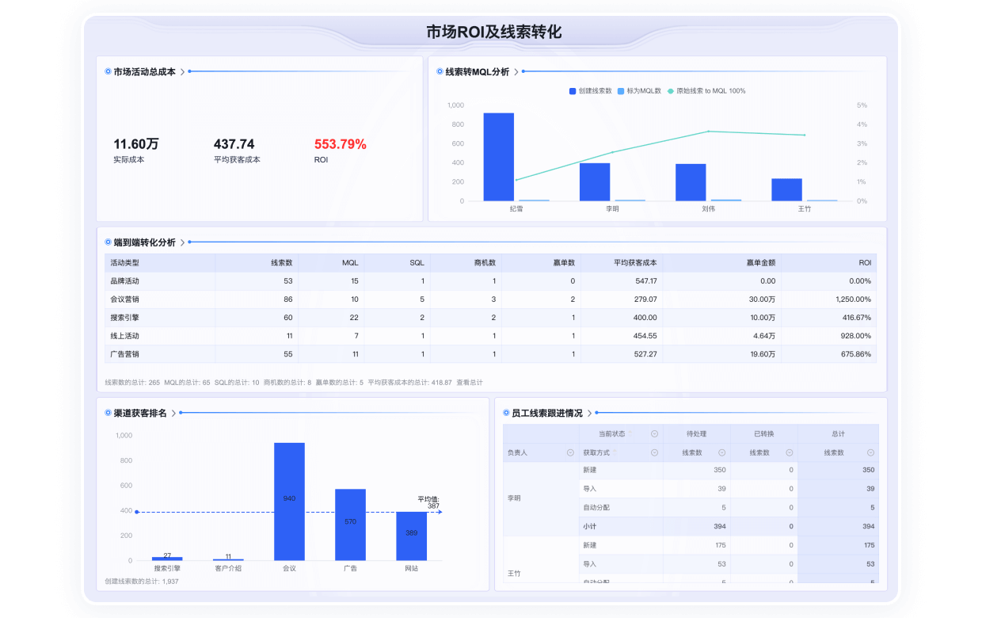
Task: Click the 市场活动总成本 panel icon
Action: (108, 71)
